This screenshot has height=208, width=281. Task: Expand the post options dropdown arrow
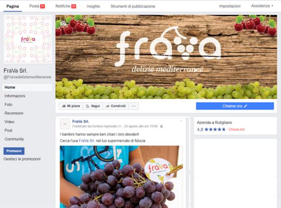(181, 121)
